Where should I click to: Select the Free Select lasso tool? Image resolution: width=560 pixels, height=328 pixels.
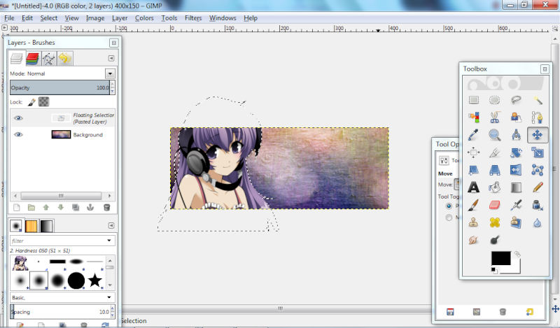516,100
